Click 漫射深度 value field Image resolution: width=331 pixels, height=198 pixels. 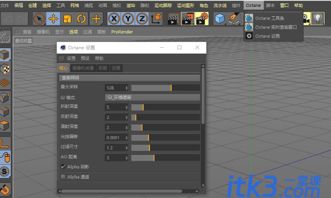pyautogui.click(x=116, y=127)
